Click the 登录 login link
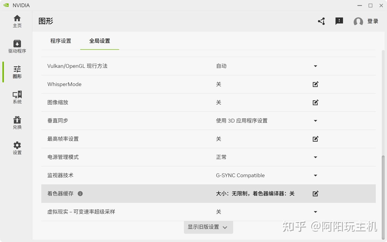 (373, 21)
